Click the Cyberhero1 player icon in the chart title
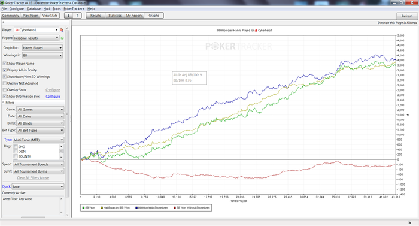 (256, 30)
